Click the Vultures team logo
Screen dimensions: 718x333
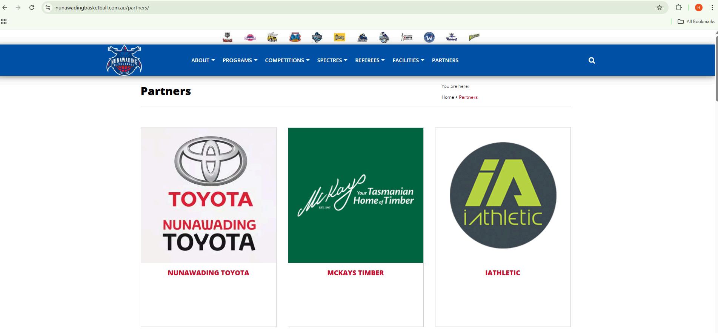(x=384, y=37)
